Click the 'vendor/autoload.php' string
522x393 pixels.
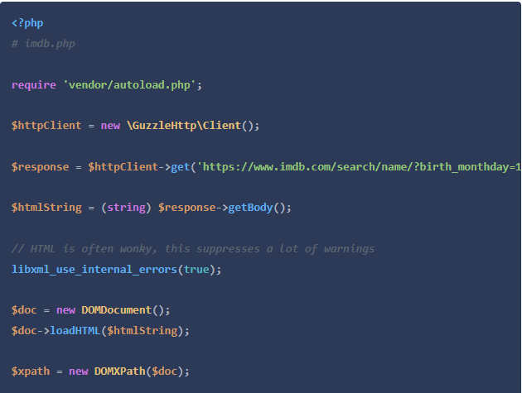[x=129, y=85]
